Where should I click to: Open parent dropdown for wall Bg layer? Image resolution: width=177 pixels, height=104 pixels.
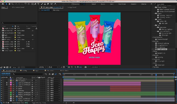pyautogui.click(x=55, y=97)
